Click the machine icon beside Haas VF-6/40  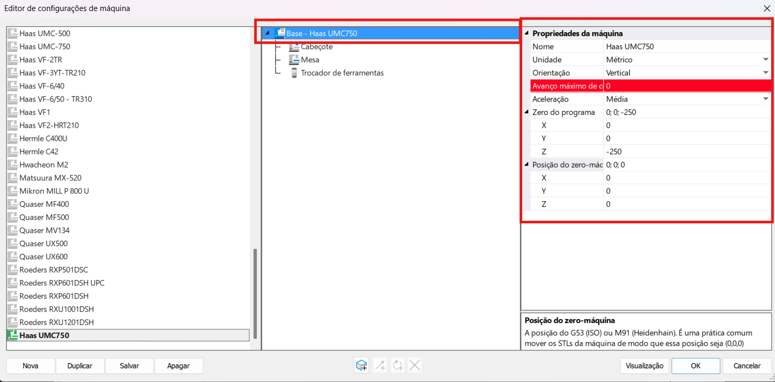point(13,86)
